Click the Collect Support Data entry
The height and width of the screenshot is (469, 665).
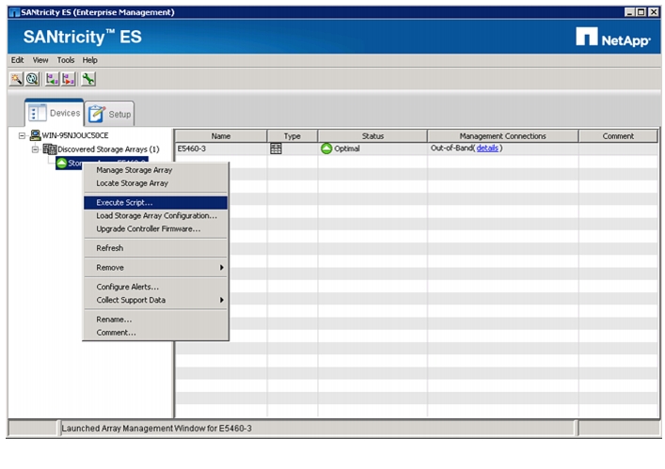point(155,300)
